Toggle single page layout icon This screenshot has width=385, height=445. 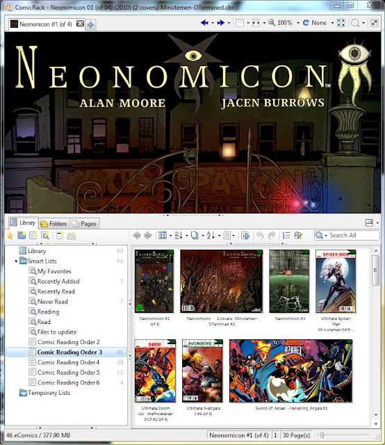(x=240, y=23)
